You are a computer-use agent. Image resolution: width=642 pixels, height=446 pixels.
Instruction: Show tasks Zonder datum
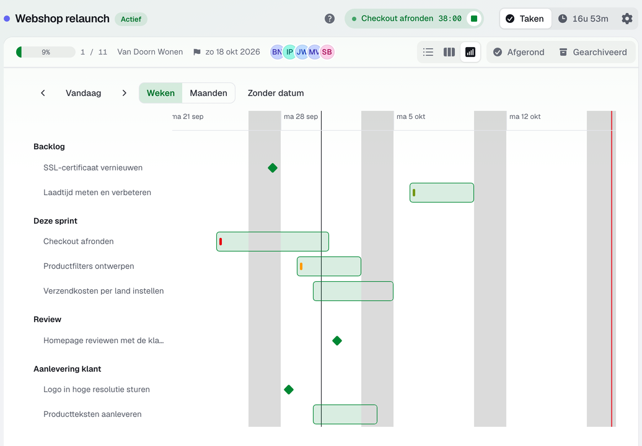276,93
